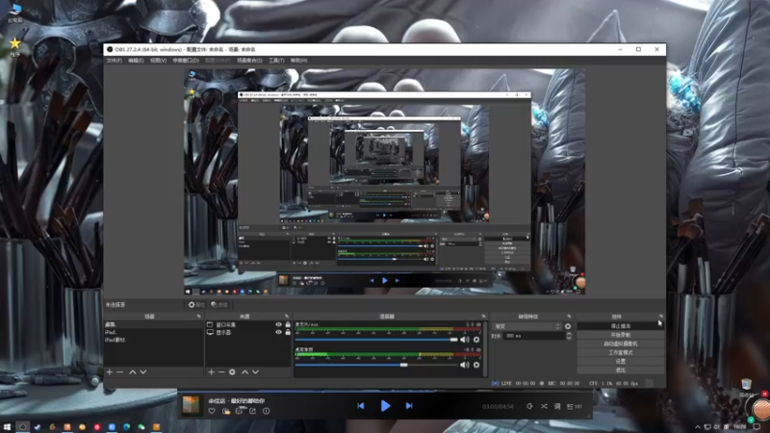Remove selected source with the minus icon
This screenshot has height=433, width=770.
(221, 372)
